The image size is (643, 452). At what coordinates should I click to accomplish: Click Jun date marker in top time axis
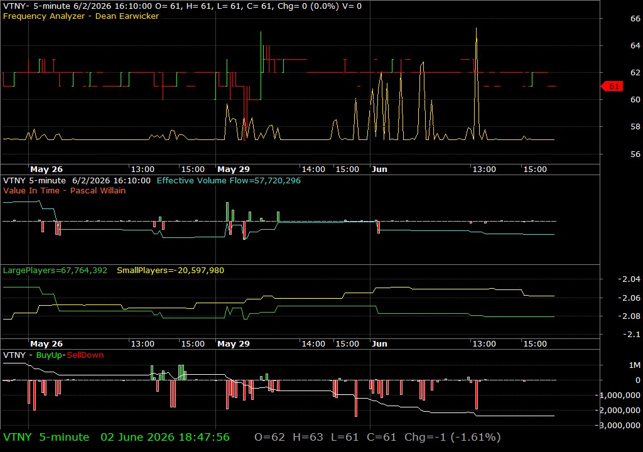pos(379,169)
